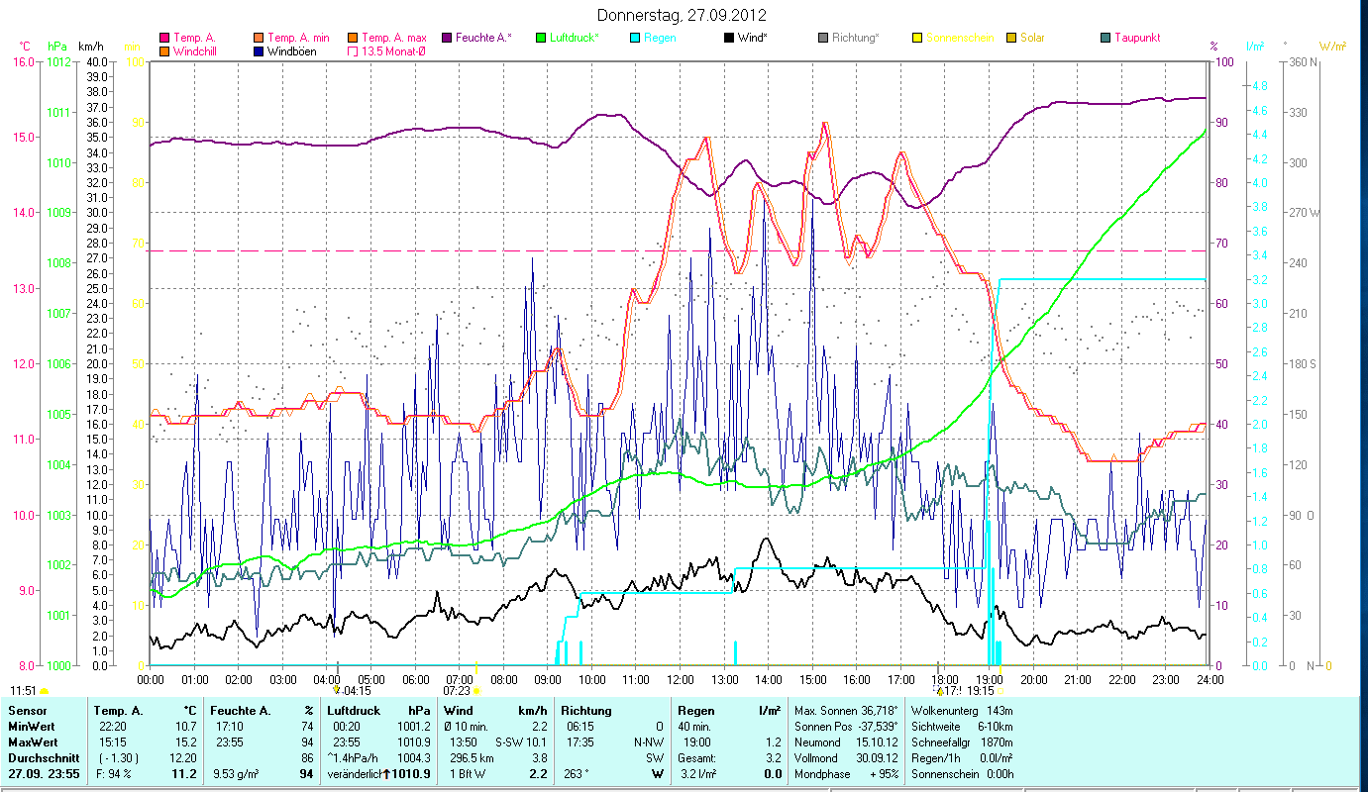Click the moon icon beside 11:51
The width and height of the screenshot is (1368, 792).
tap(44, 691)
